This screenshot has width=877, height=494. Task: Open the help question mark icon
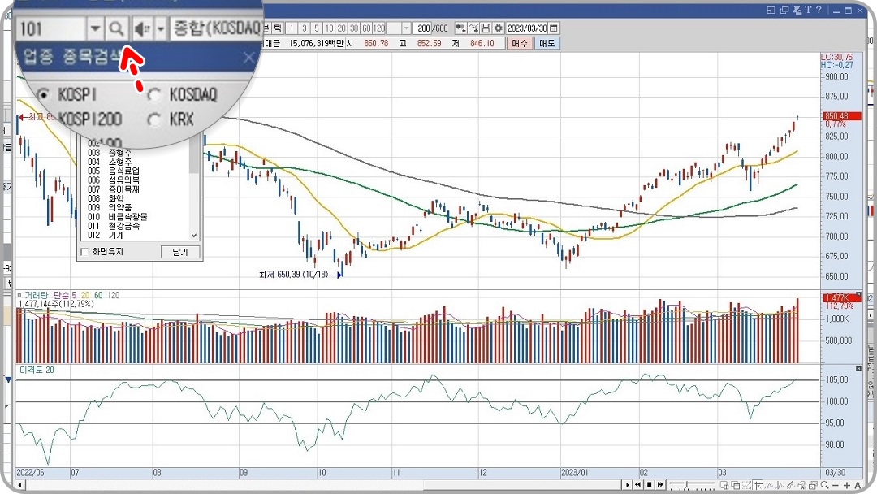(819, 10)
